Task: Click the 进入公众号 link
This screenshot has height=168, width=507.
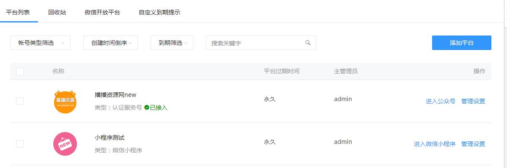Action: point(440,101)
